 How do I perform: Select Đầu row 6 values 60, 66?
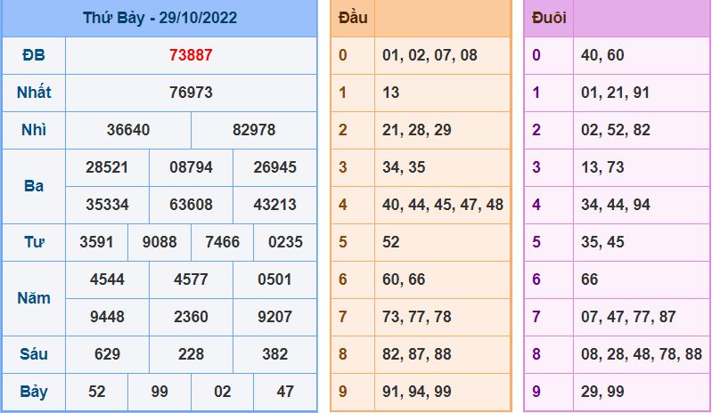click(404, 279)
